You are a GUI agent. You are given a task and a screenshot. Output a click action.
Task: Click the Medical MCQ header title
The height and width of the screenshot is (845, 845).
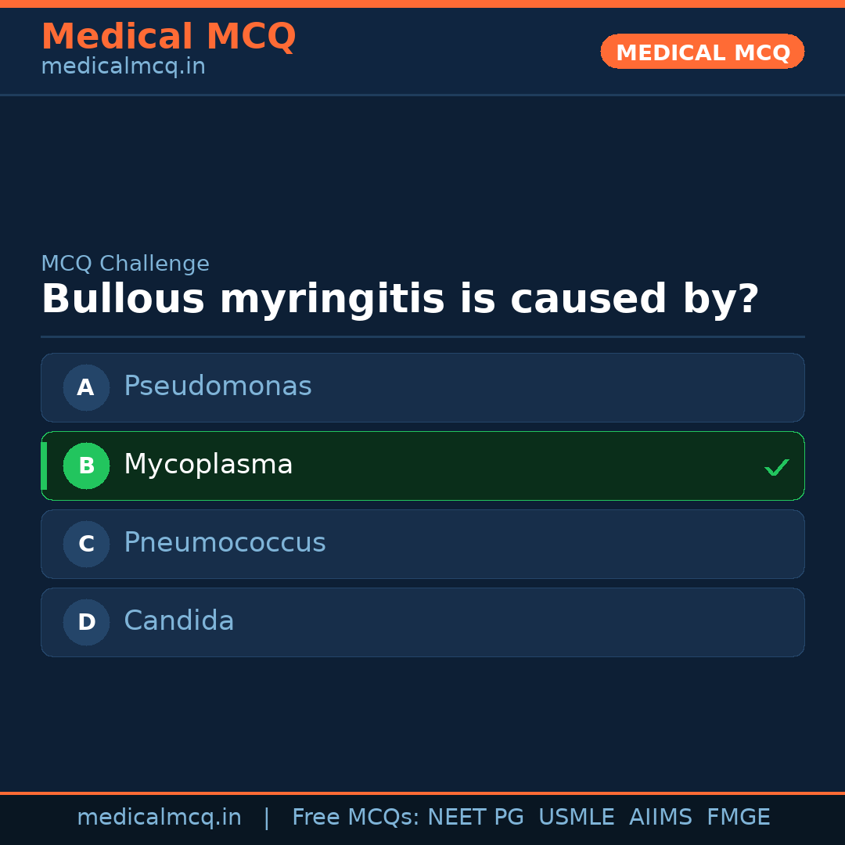point(168,37)
